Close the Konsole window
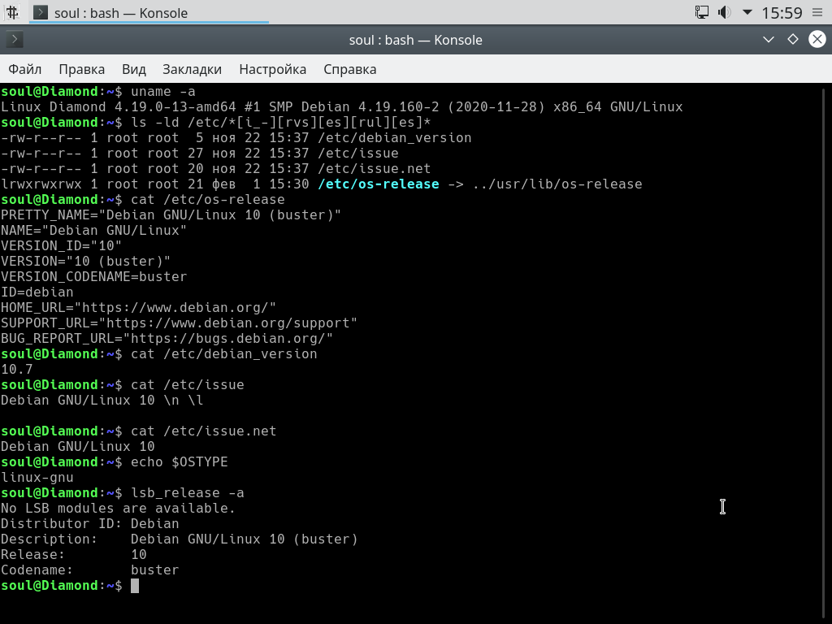Viewport: 832px width, 624px height. click(817, 39)
